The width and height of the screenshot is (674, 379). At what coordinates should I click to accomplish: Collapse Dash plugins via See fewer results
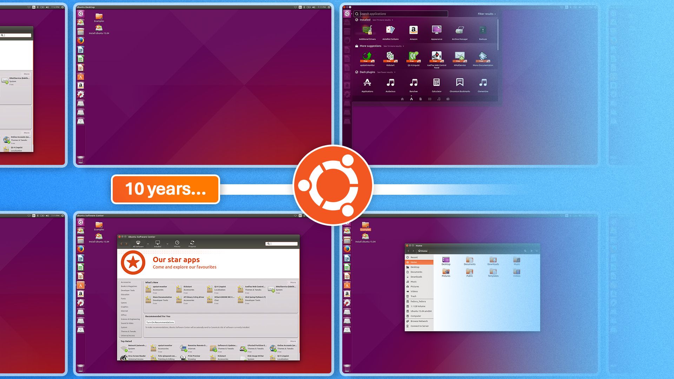pos(386,72)
